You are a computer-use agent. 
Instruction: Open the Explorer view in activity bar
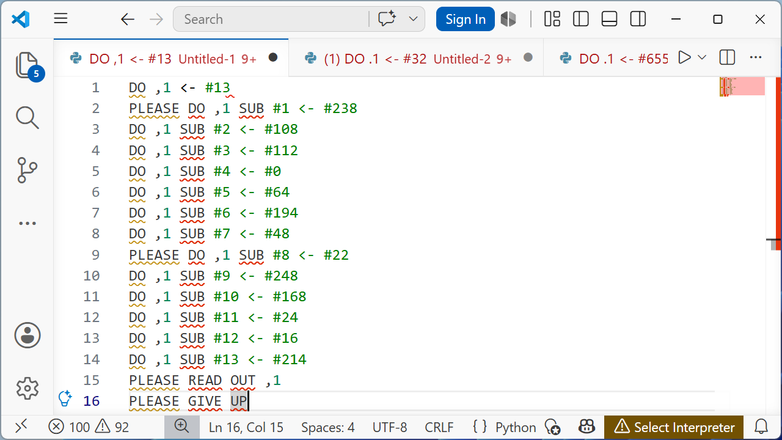(x=27, y=65)
